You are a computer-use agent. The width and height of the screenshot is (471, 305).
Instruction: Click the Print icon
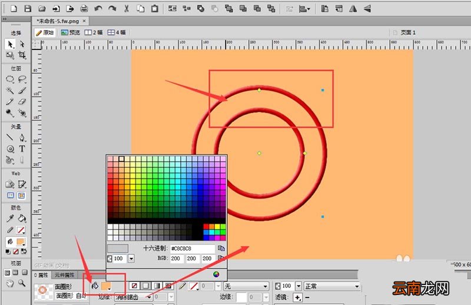pos(84,9)
